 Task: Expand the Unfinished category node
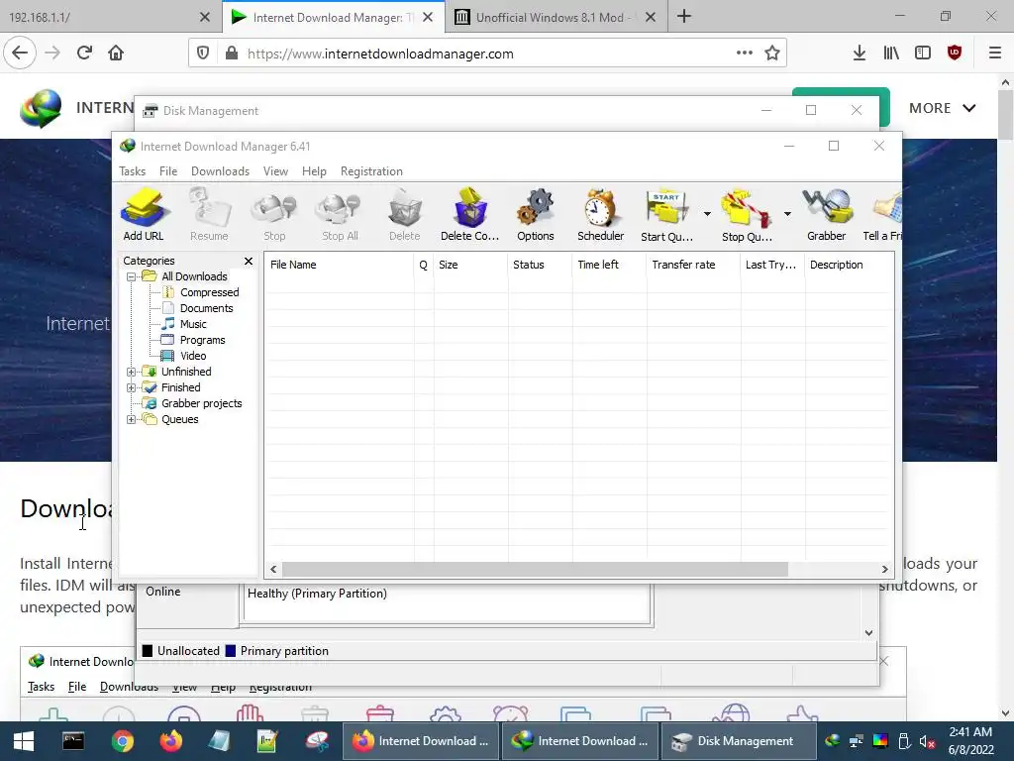pos(132,373)
